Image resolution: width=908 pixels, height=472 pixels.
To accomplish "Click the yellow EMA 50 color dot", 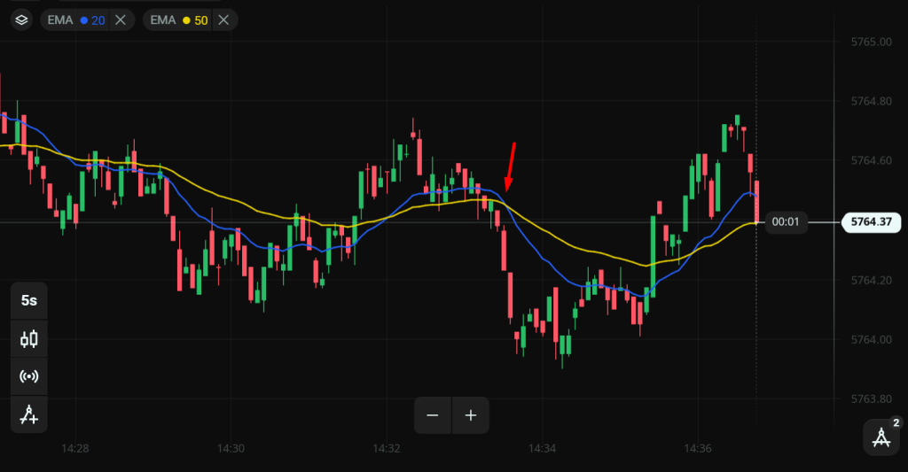I will coord(187,19).
